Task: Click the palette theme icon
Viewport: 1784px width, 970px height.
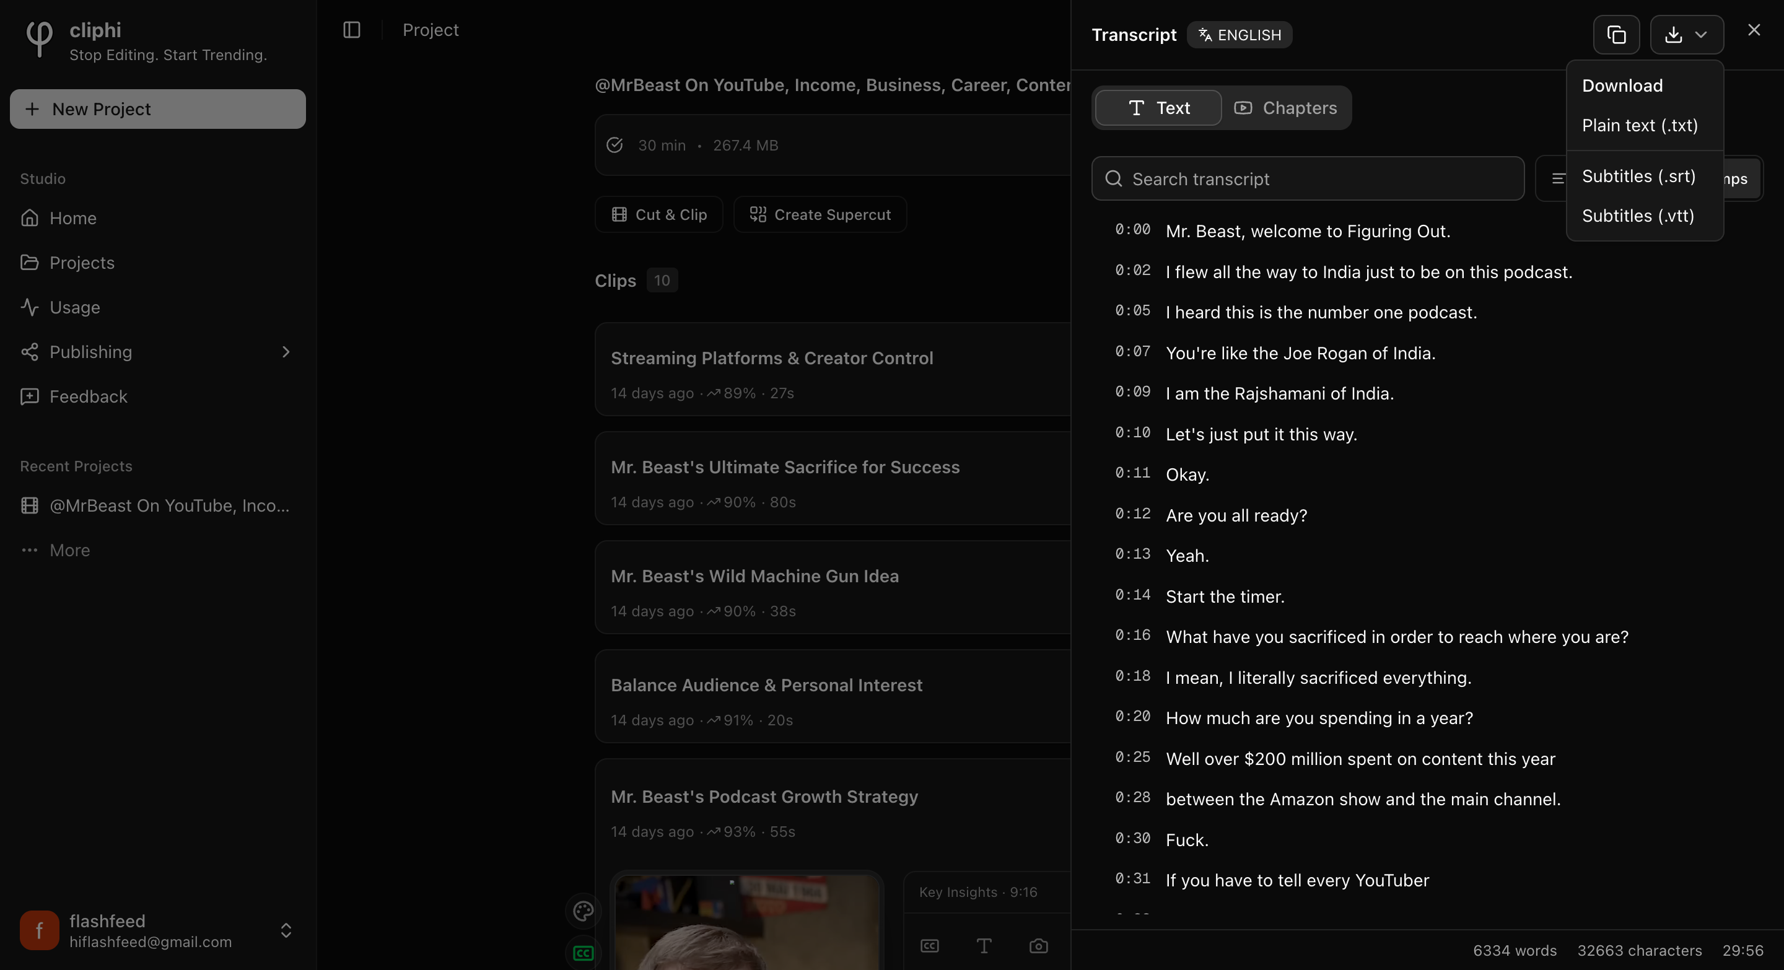Action: pyautogui.click(x=583, y=911)
